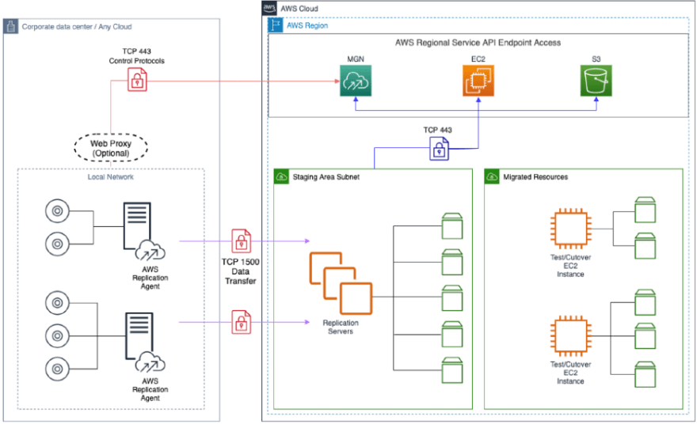Click the 'AWS Region' label
The image size is (697, 424).
pos(307,25)
